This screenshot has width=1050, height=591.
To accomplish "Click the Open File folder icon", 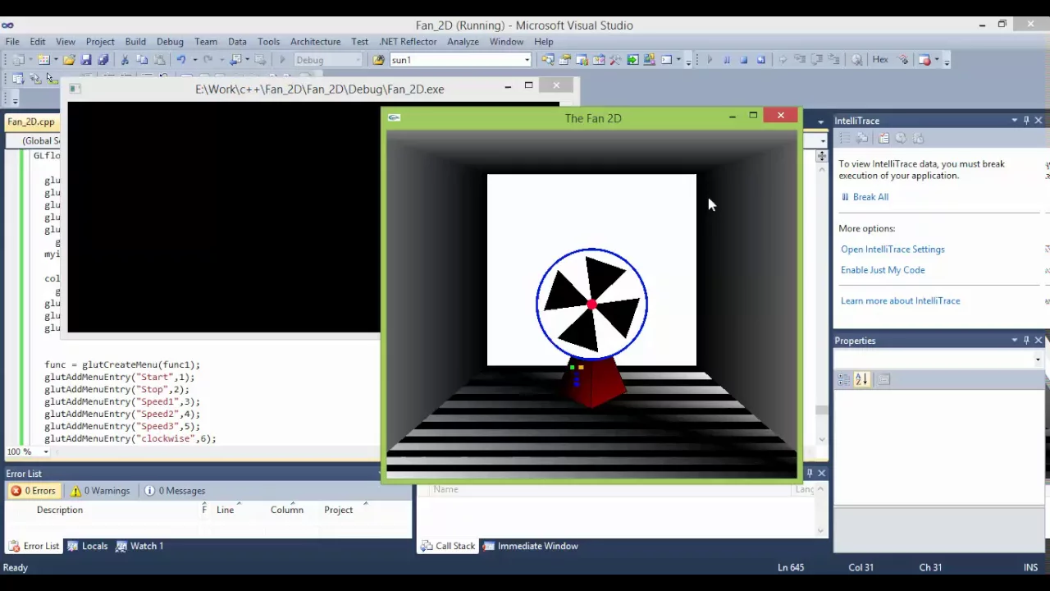I will pyautogui.click(x=69, y=60).
